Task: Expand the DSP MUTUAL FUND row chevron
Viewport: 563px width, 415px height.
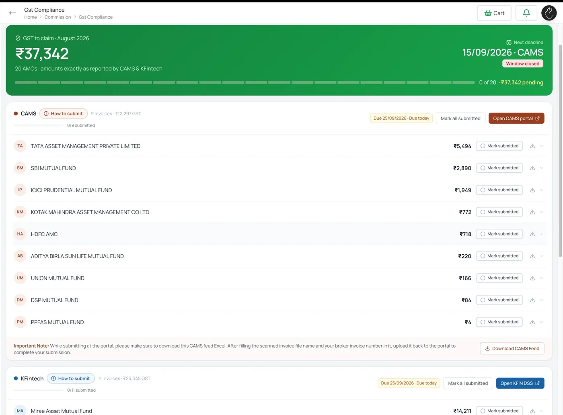Action: coord(542,300)
